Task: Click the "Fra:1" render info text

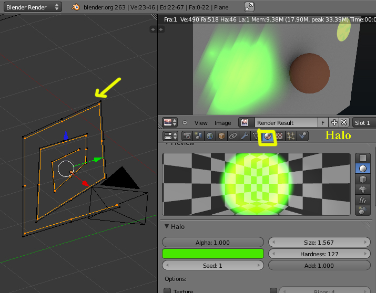Action: [x=170, y=19]
